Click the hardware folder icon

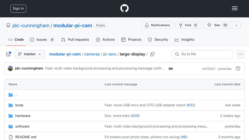pos(11,116)
